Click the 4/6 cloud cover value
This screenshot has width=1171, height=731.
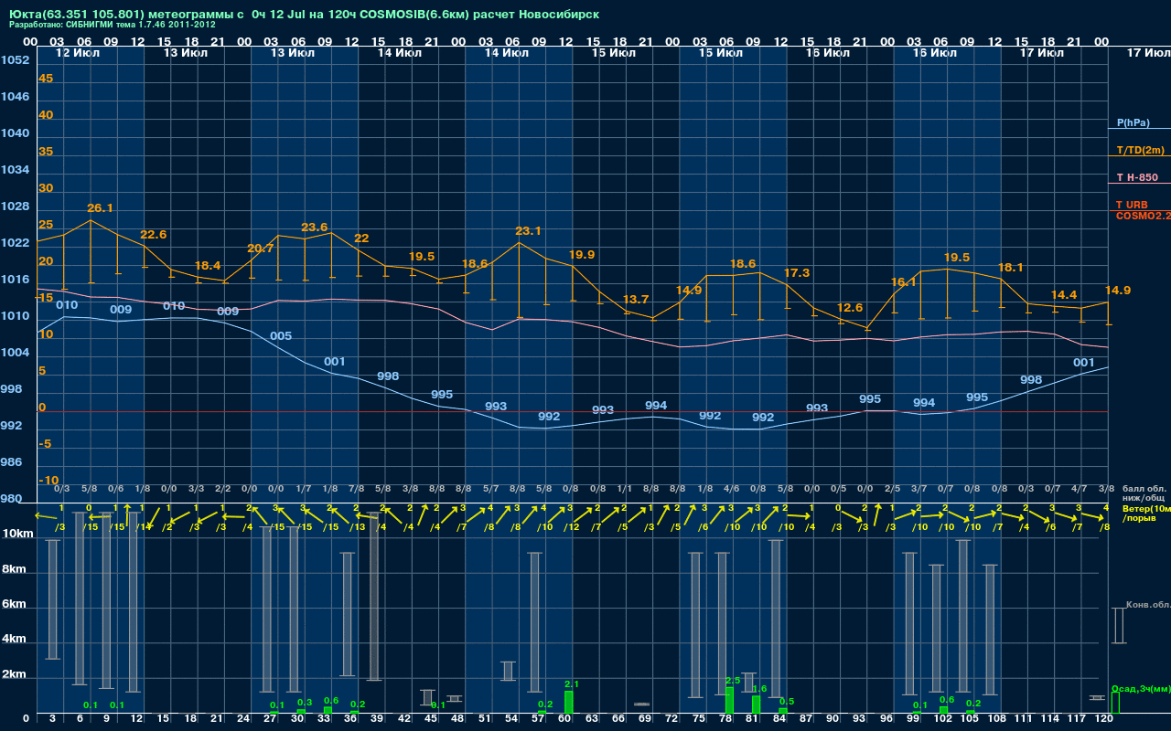pyautogui.click(x=731, y=490)
